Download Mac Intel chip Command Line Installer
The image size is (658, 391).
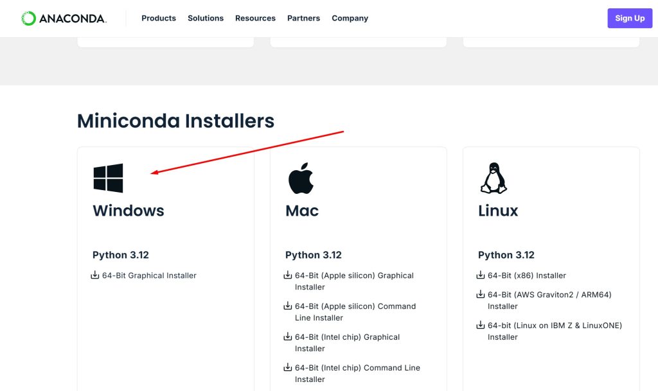(357, 374)
